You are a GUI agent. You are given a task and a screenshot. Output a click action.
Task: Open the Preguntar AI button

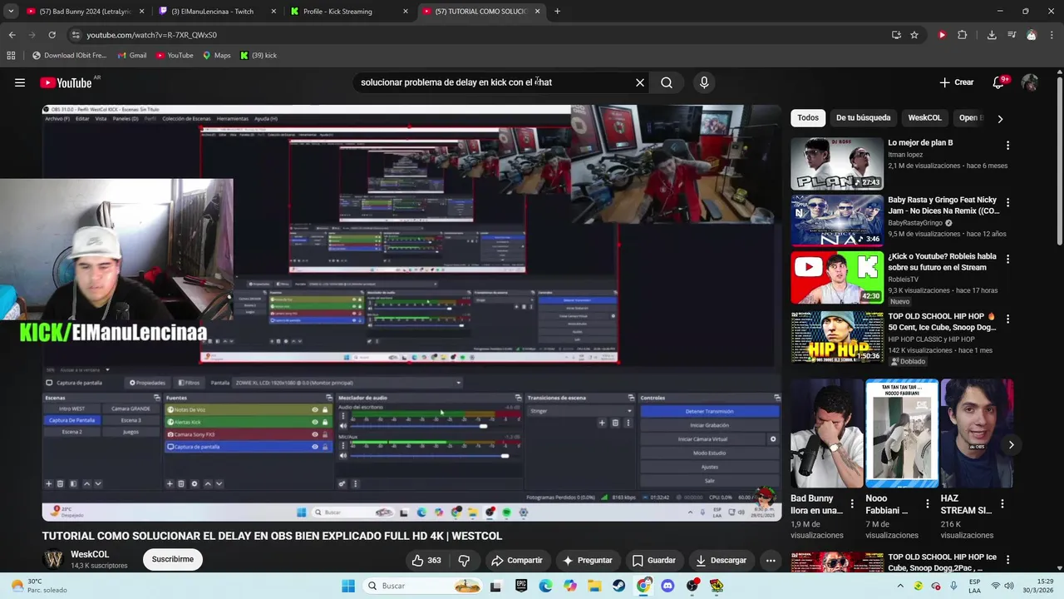(x=587, y=560)
